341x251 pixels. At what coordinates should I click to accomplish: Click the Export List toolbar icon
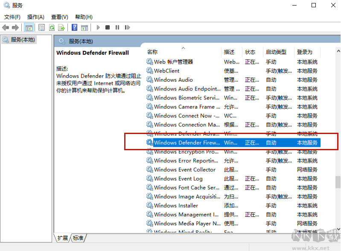(x=61, y=28)
